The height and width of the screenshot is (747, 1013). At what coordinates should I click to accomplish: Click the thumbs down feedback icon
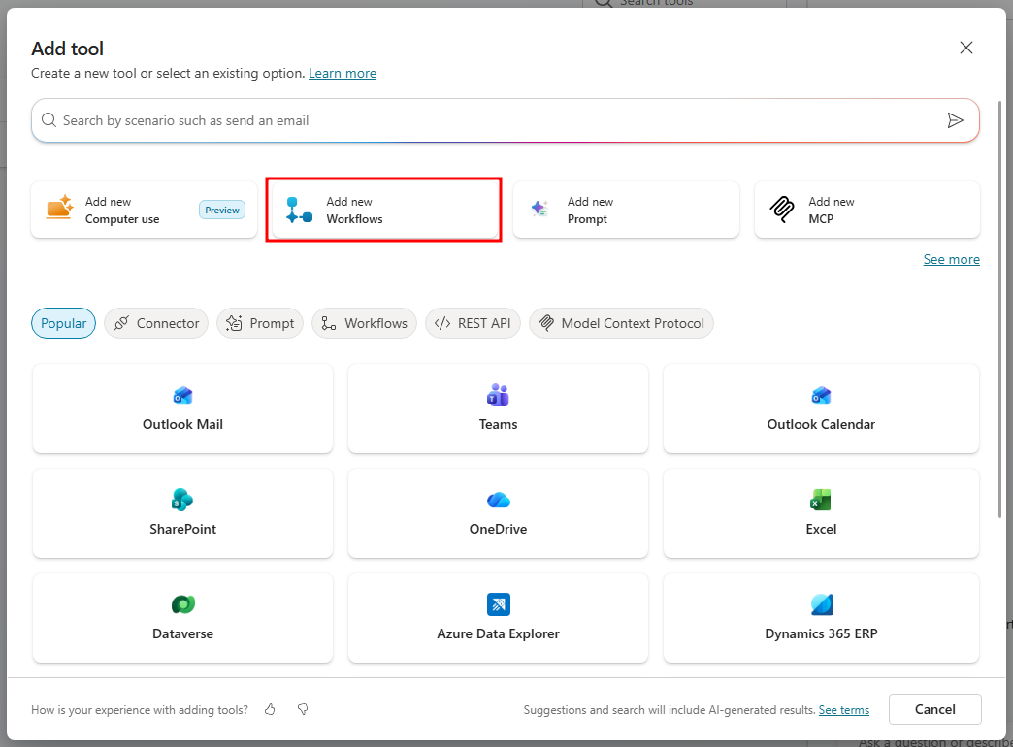(303, 709)
